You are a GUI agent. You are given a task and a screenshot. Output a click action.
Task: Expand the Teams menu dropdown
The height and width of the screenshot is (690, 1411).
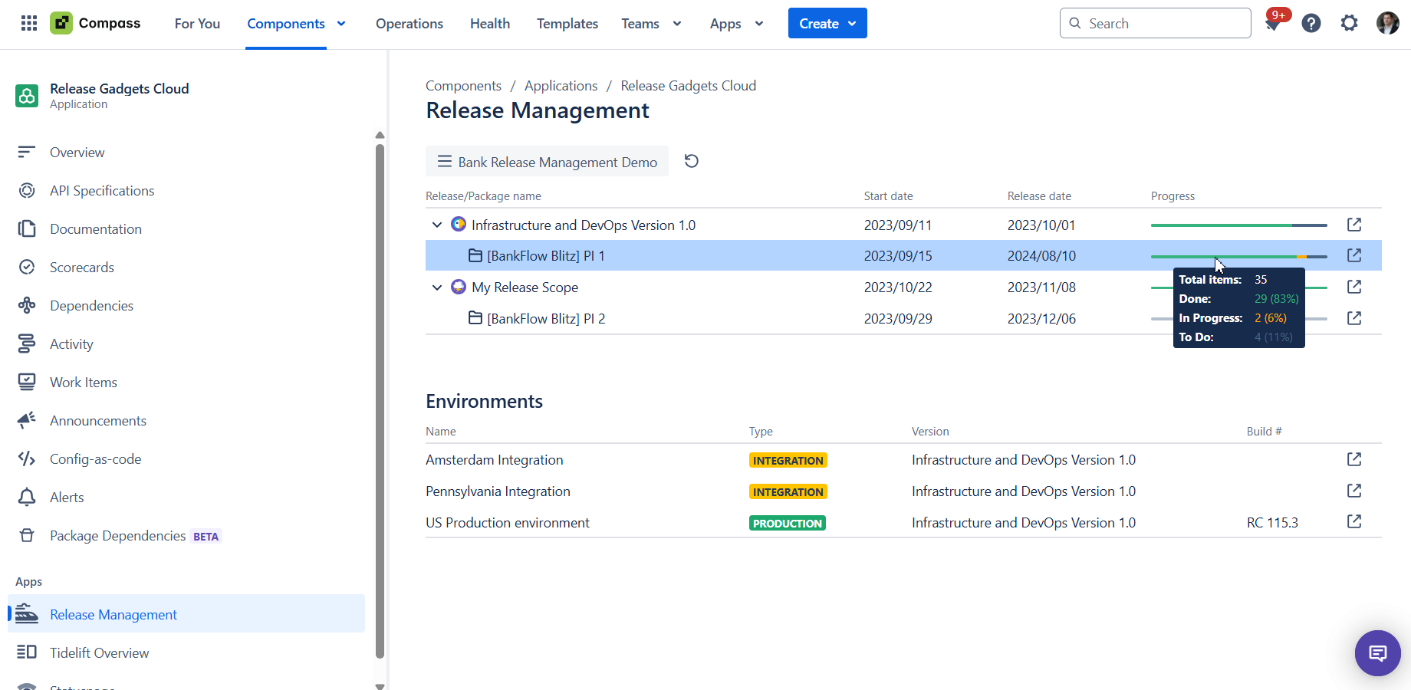point(651,24)
